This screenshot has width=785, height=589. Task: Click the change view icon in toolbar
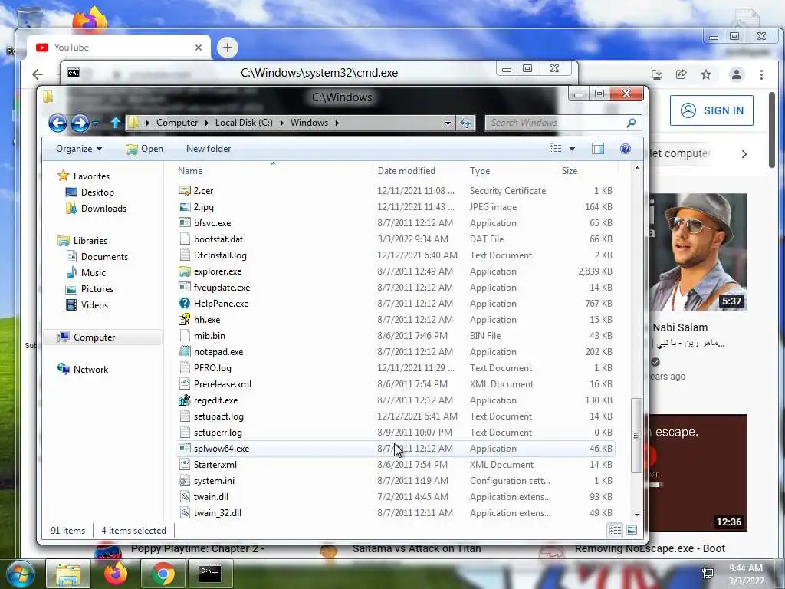coord(556,149)
